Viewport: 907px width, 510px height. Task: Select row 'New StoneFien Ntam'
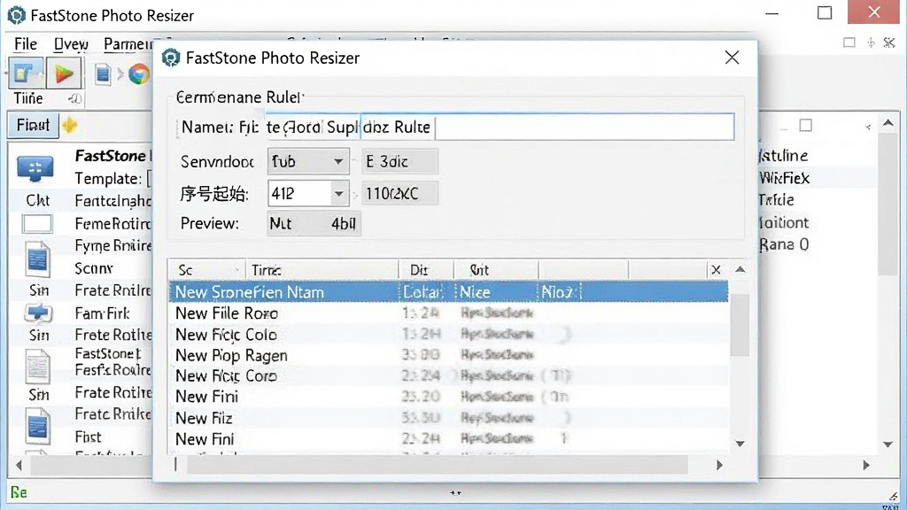[x=448, y=292]
